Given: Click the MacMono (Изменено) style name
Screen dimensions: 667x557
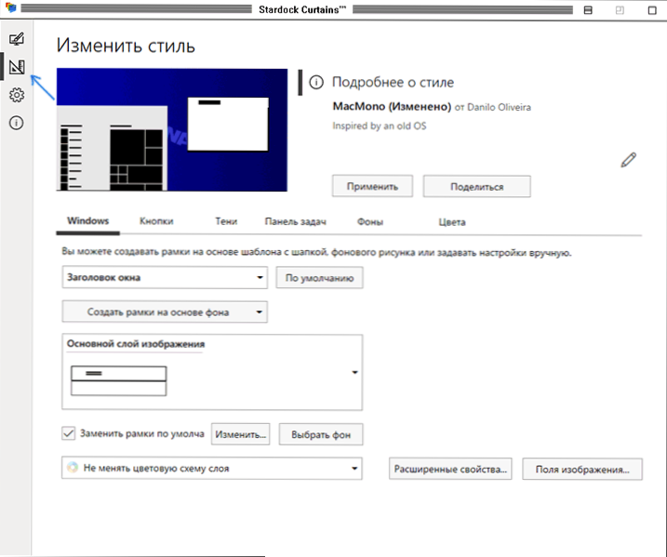Looking at the screenshot, I should coord(392,106).
